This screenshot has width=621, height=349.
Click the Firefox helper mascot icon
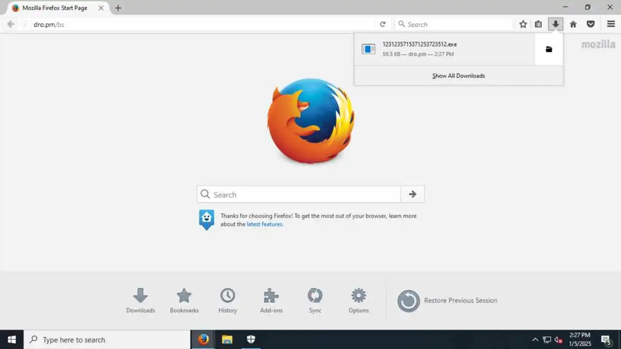(x=207, y=220)
